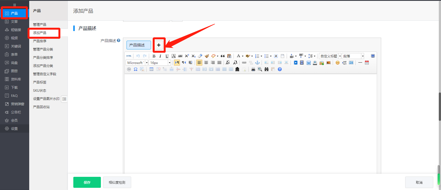Switch editor to HTML source mode
Viewport: 441px width, 190px height.
click(x=129, y=56)
